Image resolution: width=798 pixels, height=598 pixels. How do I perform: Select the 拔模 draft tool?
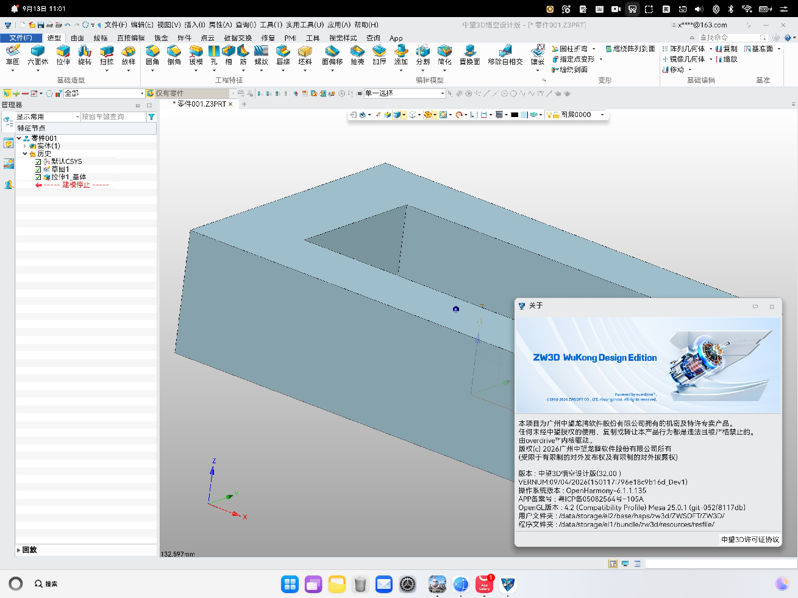coord(196,55)
